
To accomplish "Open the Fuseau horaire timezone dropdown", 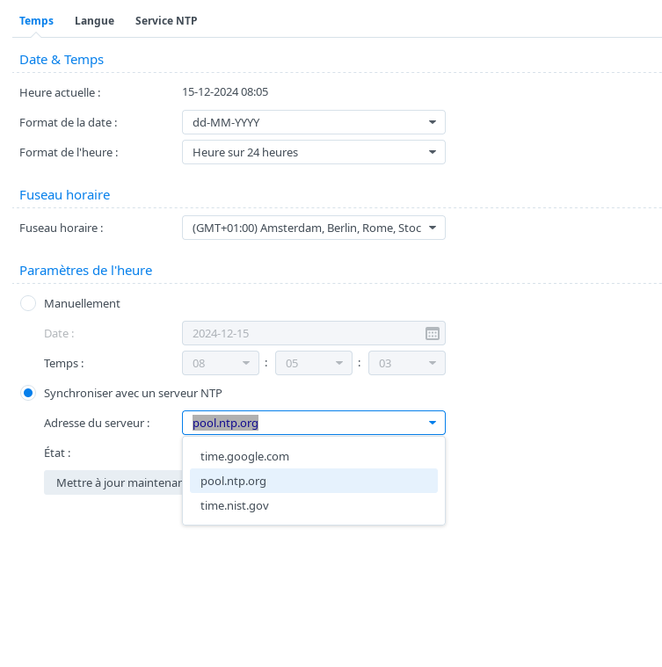I will [313, 228].
